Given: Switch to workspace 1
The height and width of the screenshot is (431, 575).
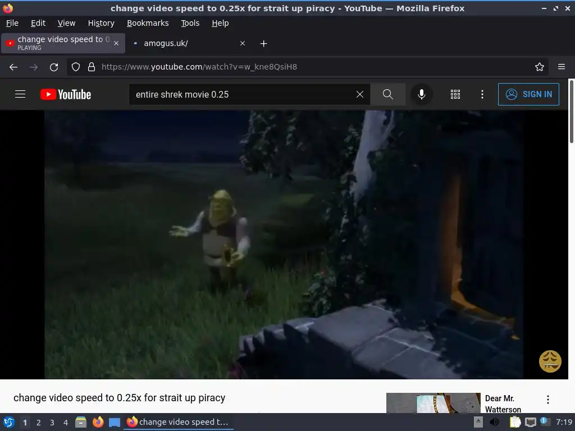Looking at the screenshot, I should [25, 423].
